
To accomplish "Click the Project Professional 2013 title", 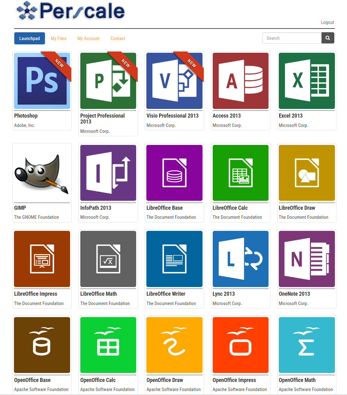I will (102, 119).
